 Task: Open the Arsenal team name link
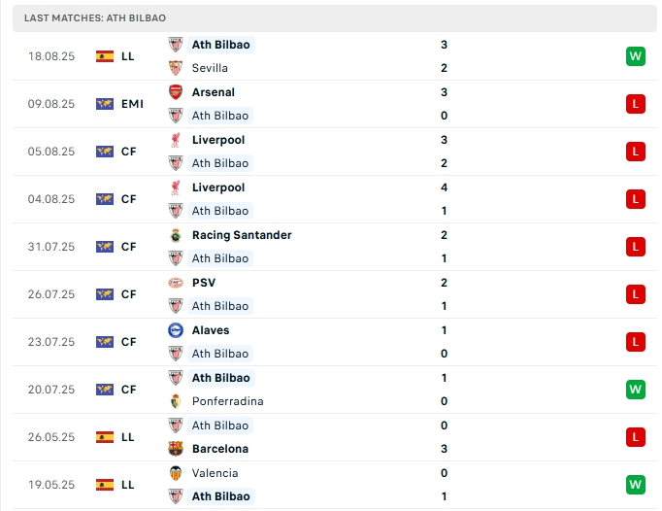coord(214,92)
